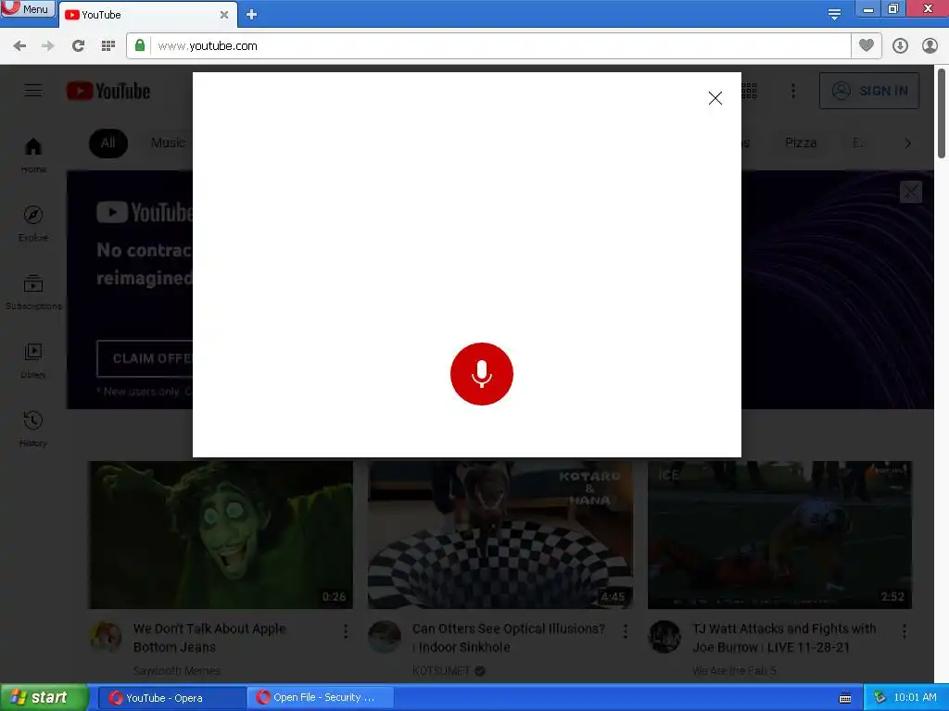Open We Are the Fab 5 channel avatar

tap(664, 637)
